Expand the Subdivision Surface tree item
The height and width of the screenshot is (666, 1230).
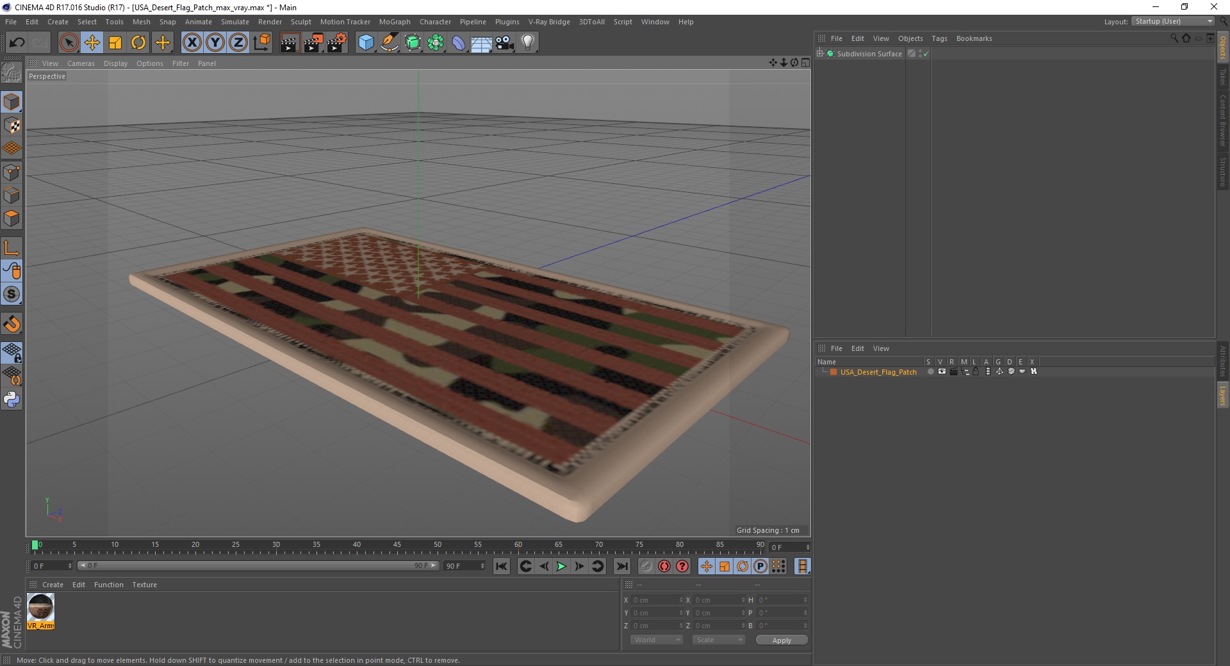(820, 54)
